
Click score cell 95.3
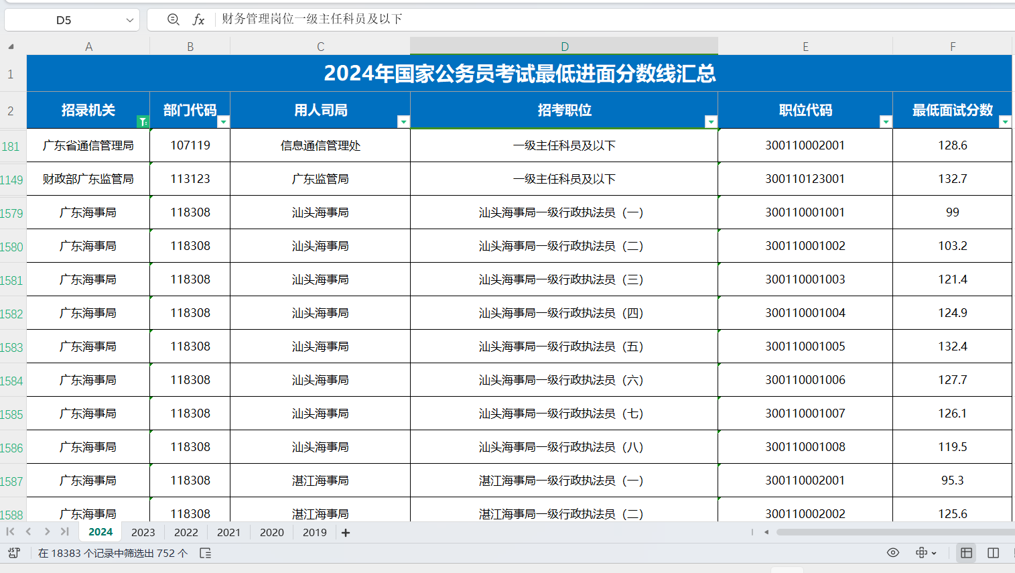click(953, 481)
